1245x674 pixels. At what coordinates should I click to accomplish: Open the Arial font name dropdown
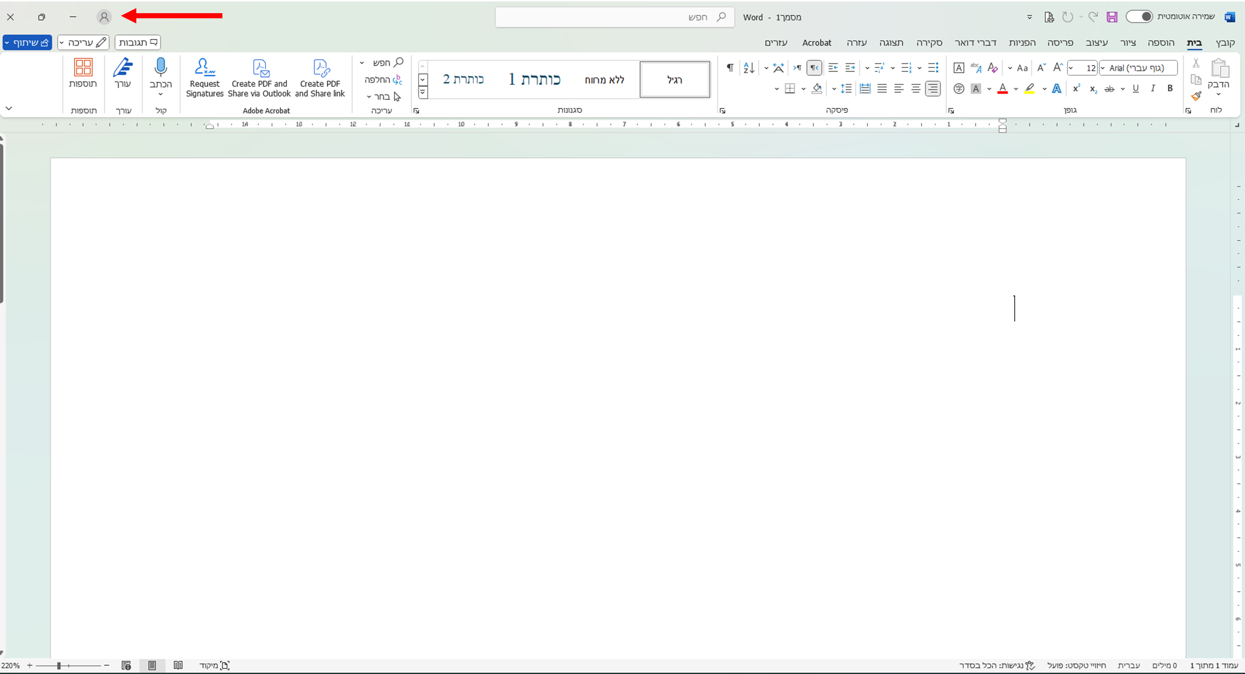(x=1103, y=68)
